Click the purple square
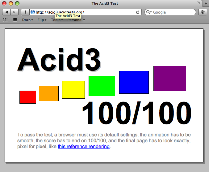Image resolution: width=209 pixels, height=172 pixels. coord(169,79)
